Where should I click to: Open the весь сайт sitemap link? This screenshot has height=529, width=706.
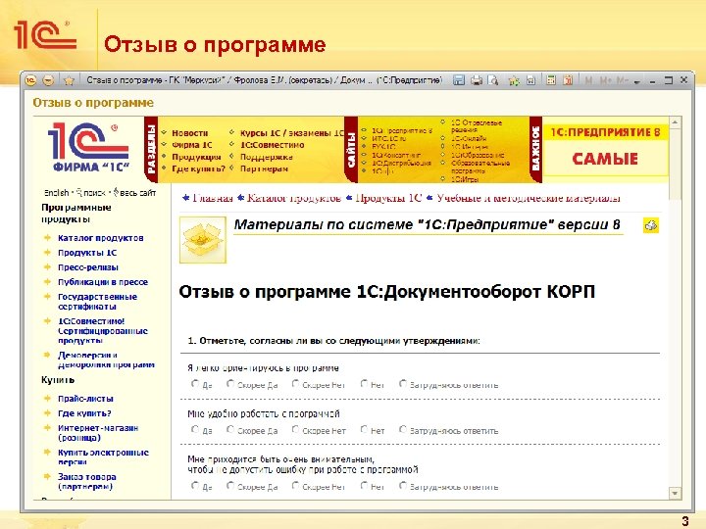tap(138, 193)
